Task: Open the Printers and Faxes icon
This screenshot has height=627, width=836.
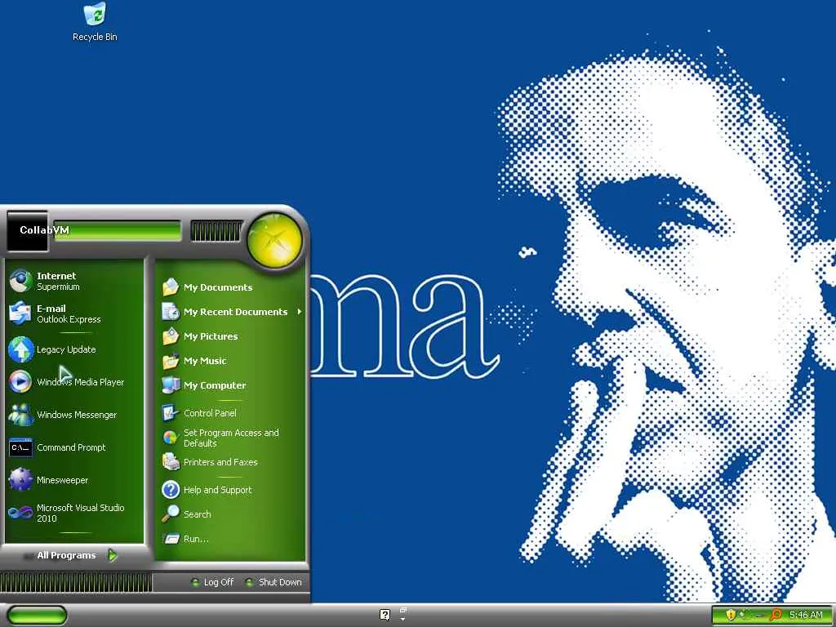Action: [x=171, y=462]
